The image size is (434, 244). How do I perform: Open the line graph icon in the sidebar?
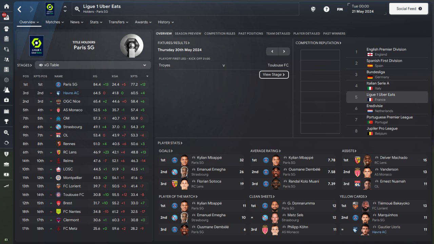[6, 186]
